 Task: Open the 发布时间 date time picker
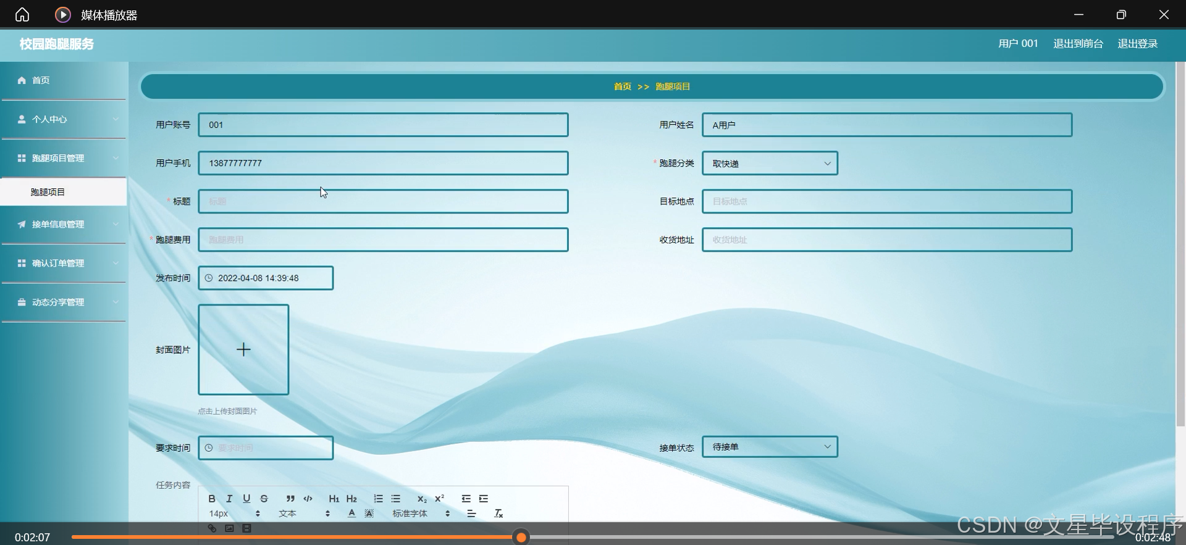tap(266, 278)
